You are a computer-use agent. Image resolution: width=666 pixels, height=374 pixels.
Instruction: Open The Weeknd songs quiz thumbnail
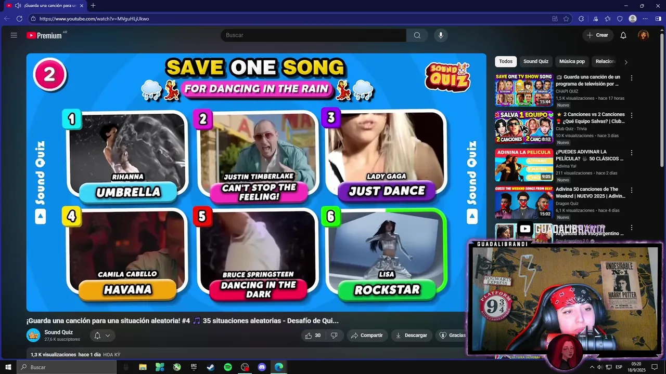tap(523, 202)
